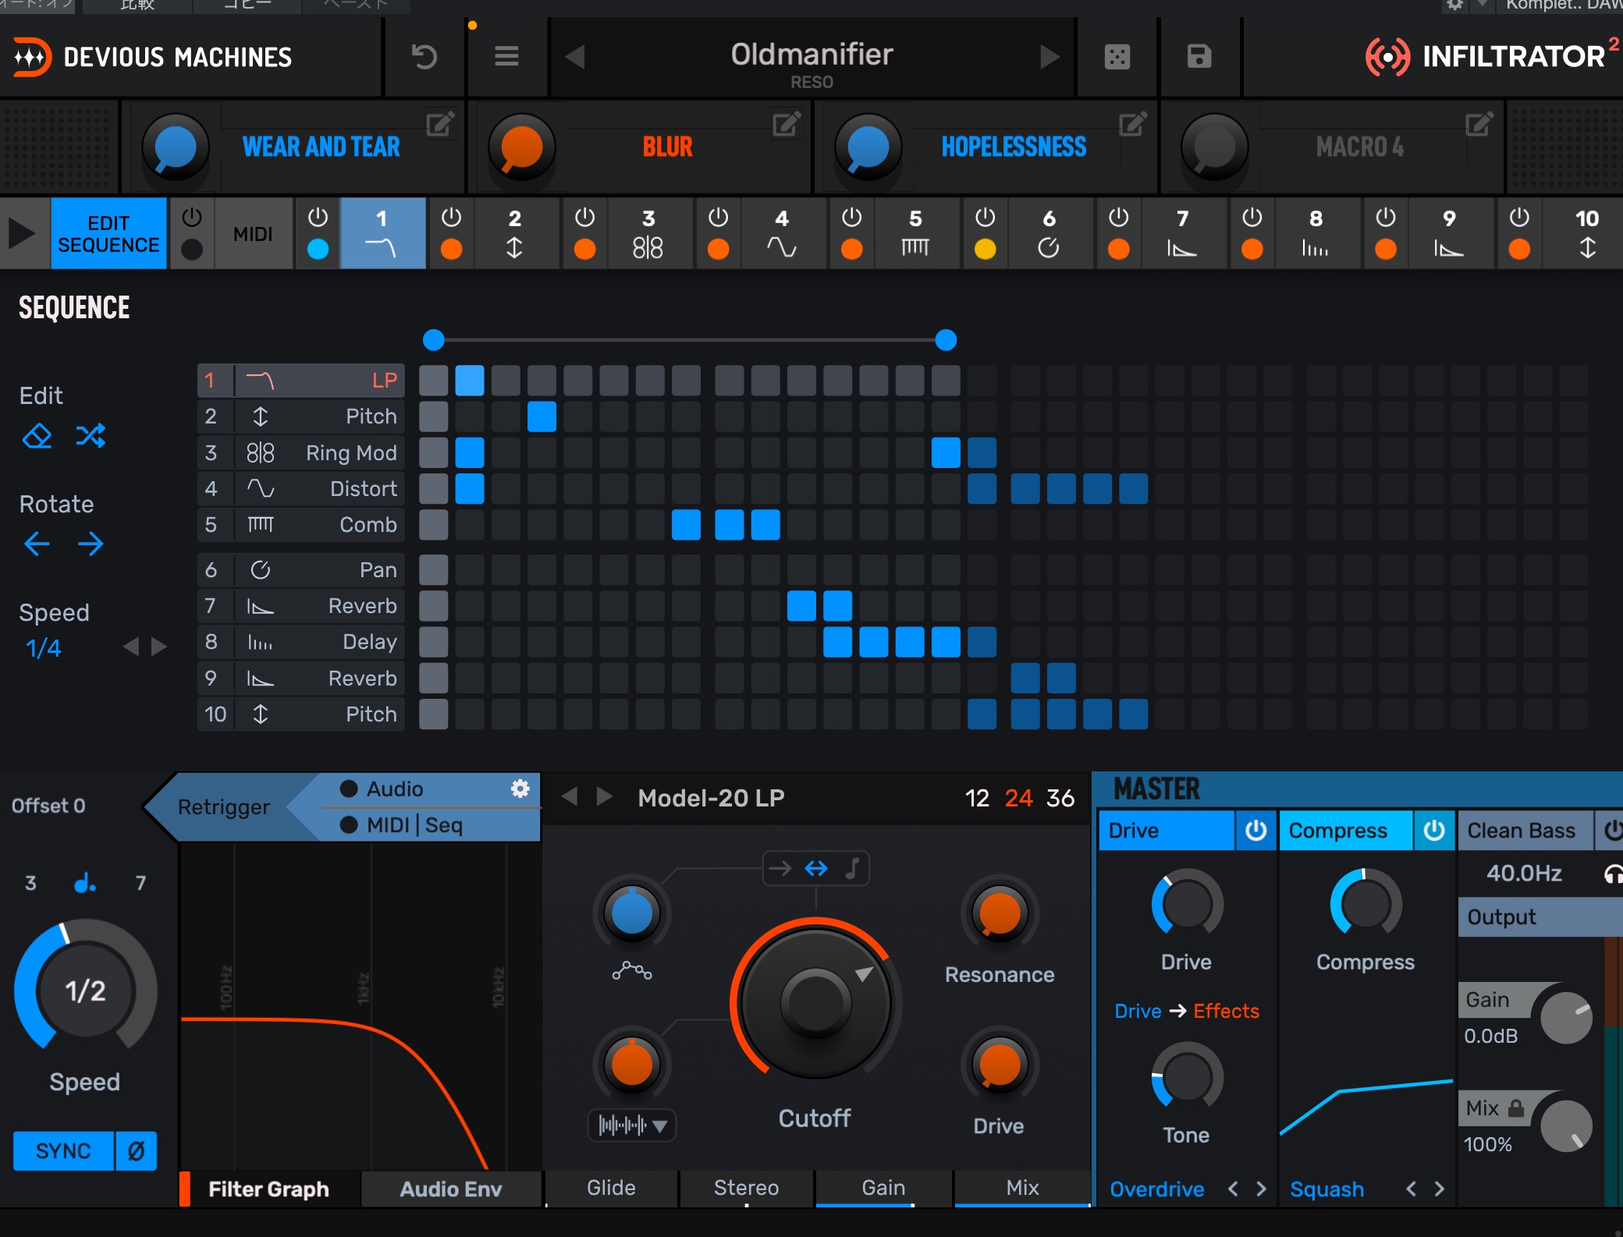Disable the master Drive power button
Image resolution: width=1623 pixels, height=1237 pixels.
tap(1255, 831)
